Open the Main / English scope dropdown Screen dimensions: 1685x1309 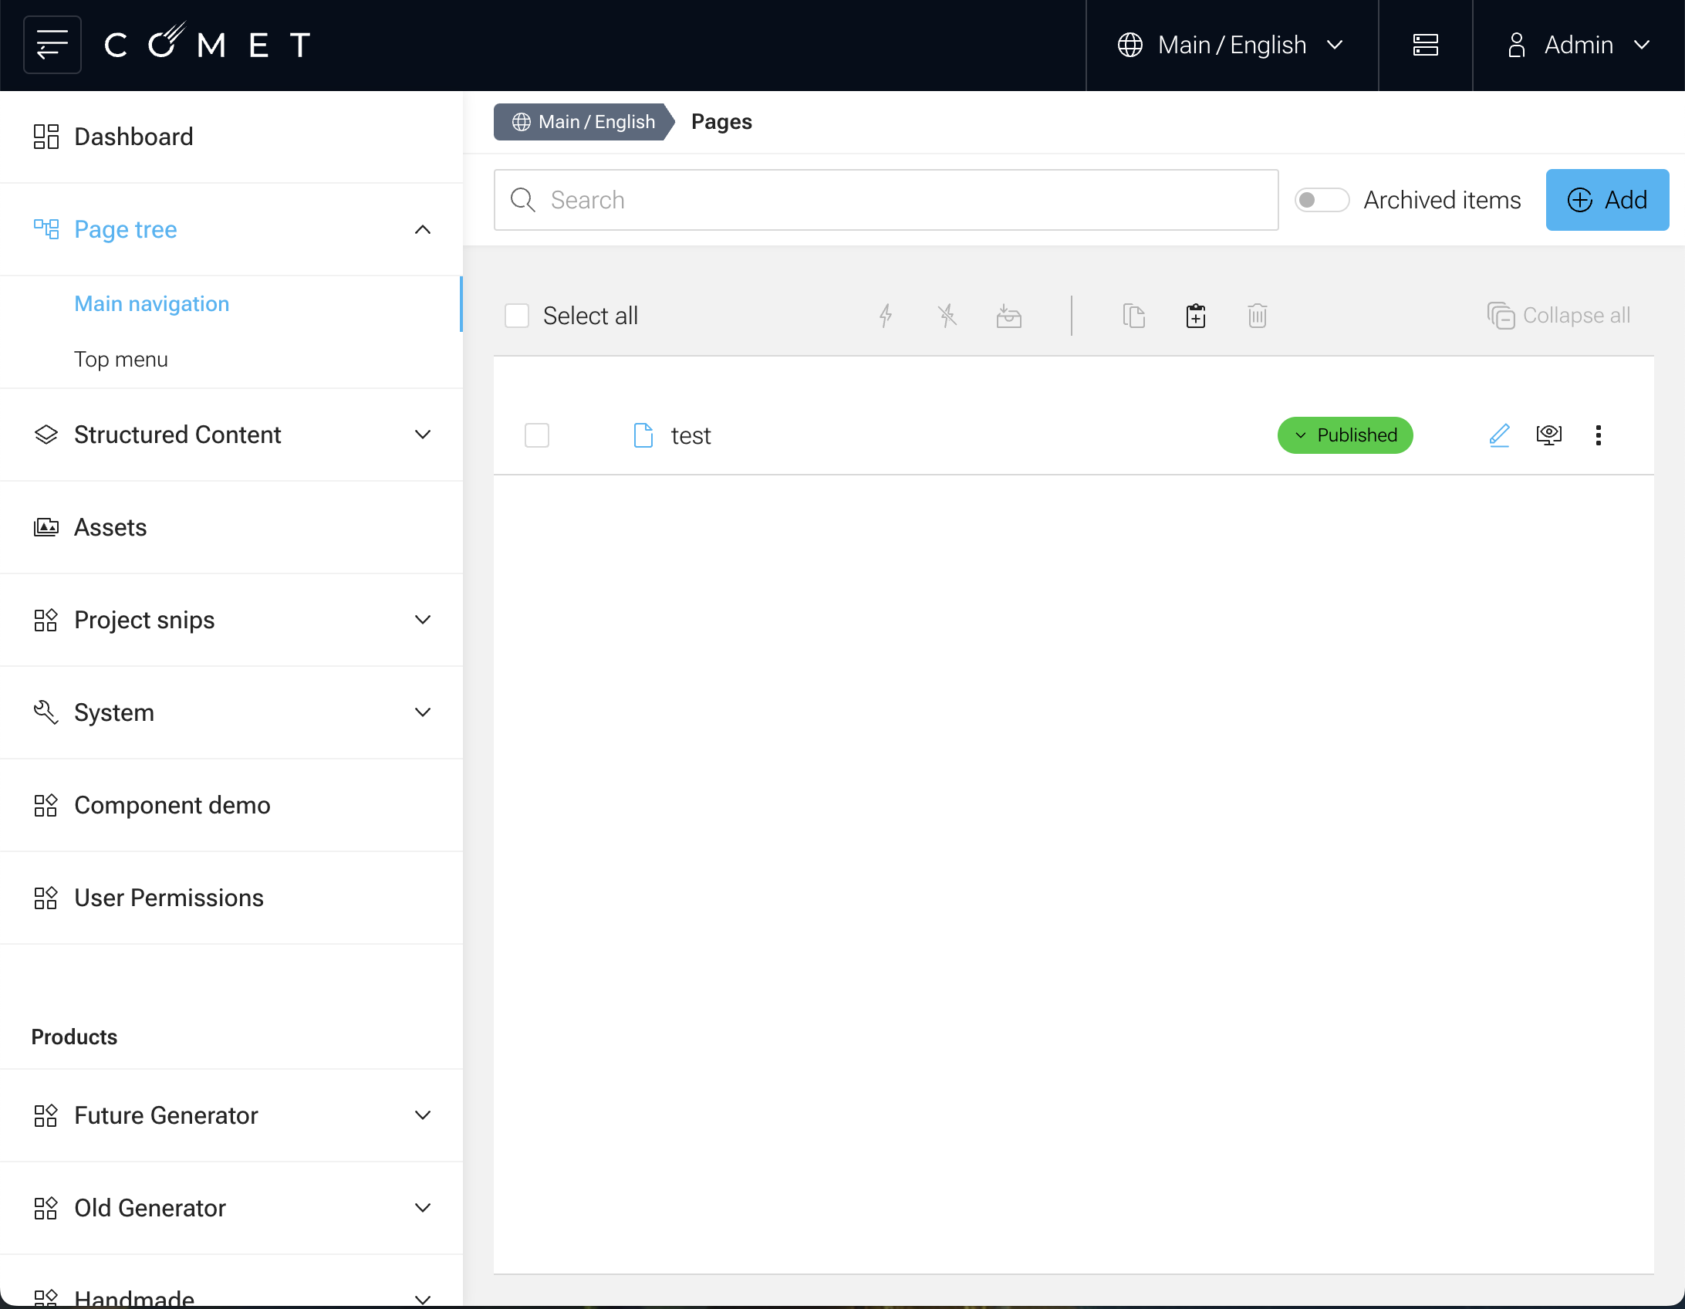click(1231, 45)
